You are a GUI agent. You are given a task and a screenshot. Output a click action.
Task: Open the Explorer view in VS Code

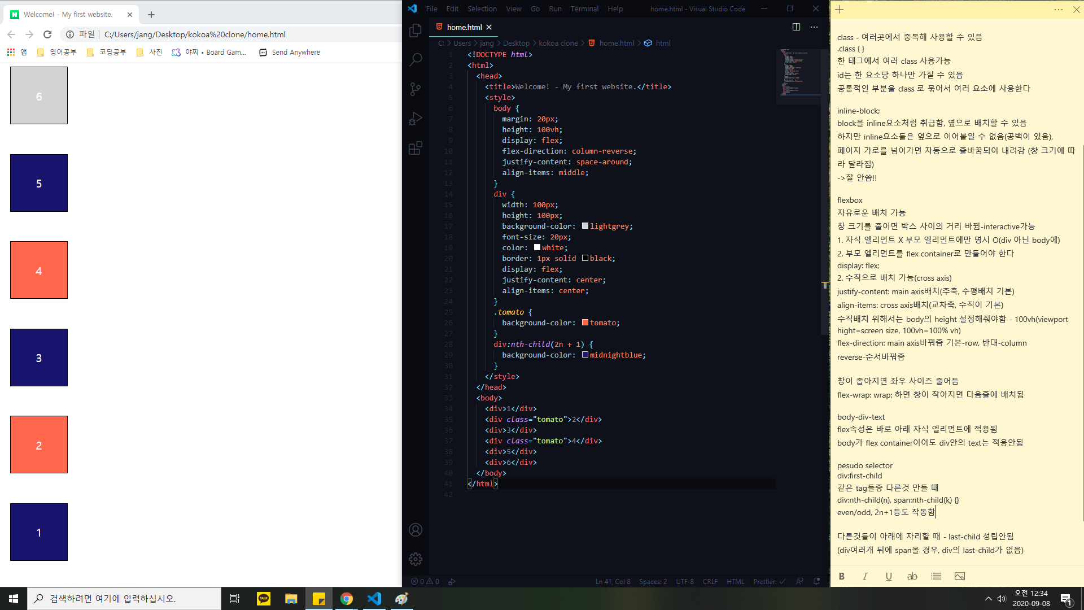coord(416,30)
